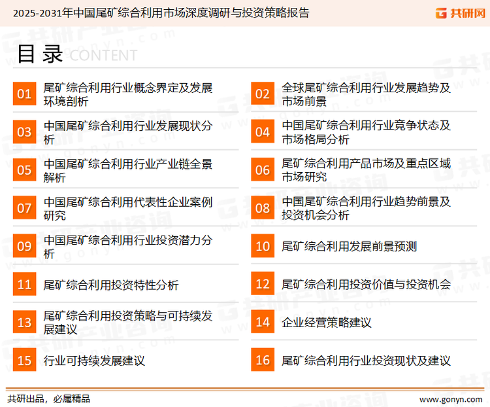Screen dimensions: 490x407
Task: Click the orange 14 number badge
Action: (263, 321)
